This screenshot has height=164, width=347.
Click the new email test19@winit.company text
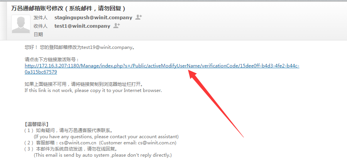[107, 47]
